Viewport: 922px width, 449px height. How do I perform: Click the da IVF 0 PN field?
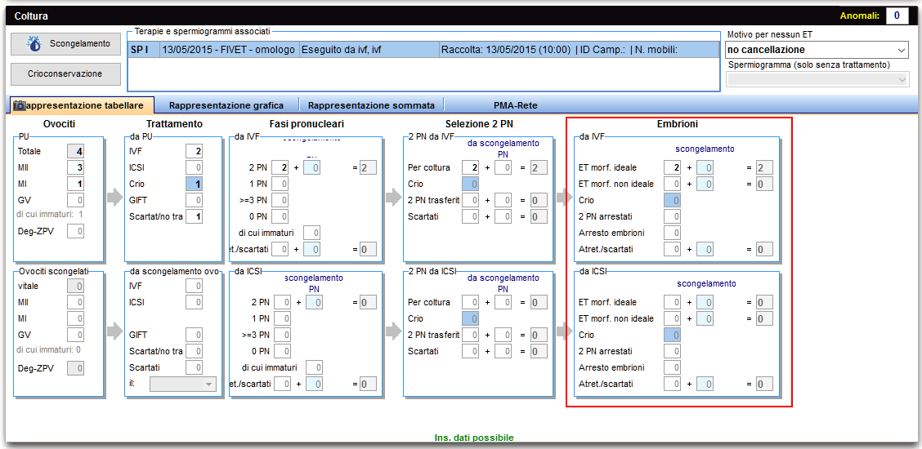pos(280,217)
